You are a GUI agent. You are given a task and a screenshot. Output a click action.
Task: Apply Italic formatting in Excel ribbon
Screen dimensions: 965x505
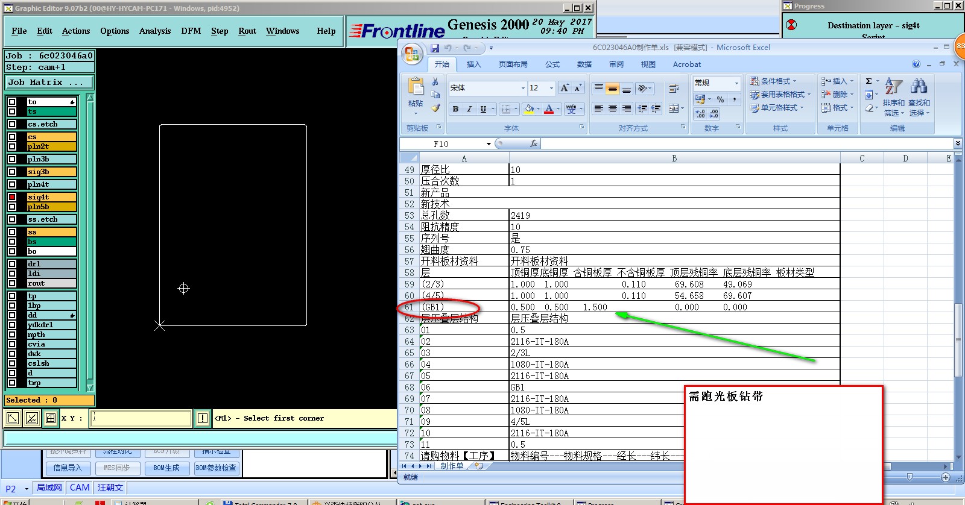469,109
